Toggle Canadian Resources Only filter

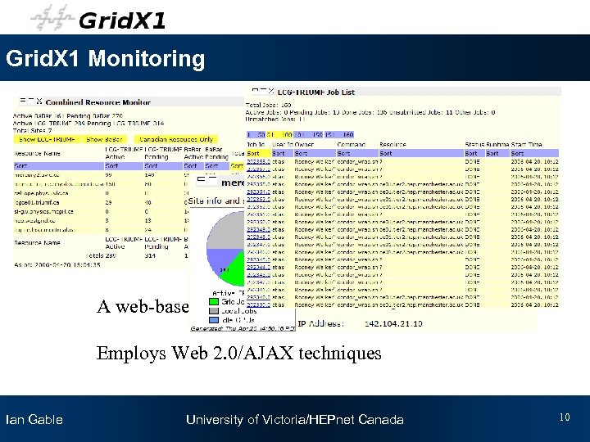[176, 139]
